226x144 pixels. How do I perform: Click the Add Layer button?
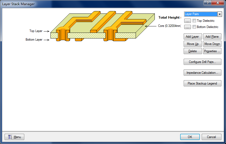point(193,37)
